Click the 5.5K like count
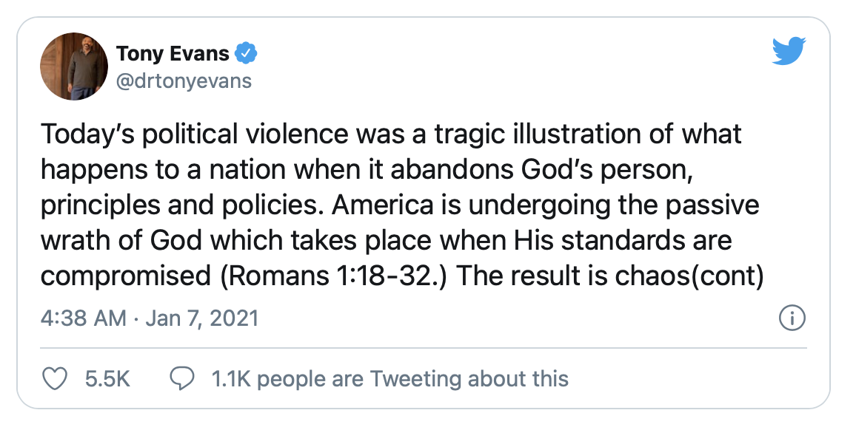The image size is (856, 430). pos(107,379)
